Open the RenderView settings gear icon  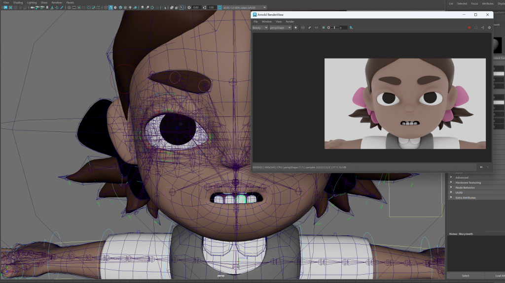tap(489, 28)
